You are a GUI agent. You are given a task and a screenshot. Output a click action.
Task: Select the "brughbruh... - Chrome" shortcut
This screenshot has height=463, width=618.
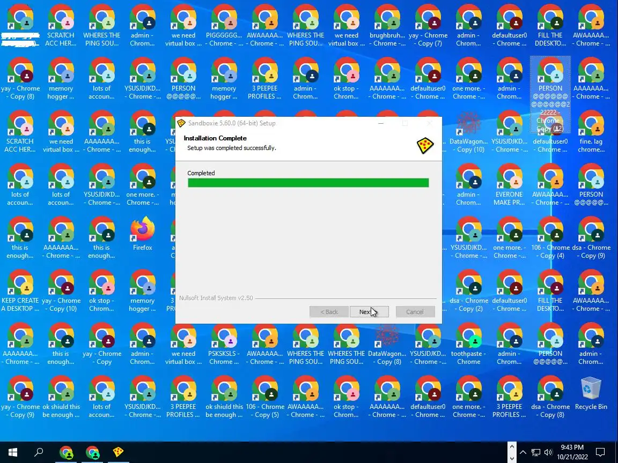(x=387, y=26)
